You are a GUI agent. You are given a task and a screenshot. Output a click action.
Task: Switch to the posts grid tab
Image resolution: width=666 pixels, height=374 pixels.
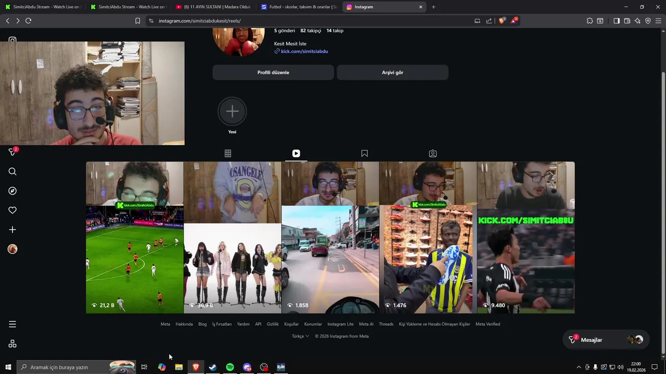pyautogui.click(x=228, y=153)
